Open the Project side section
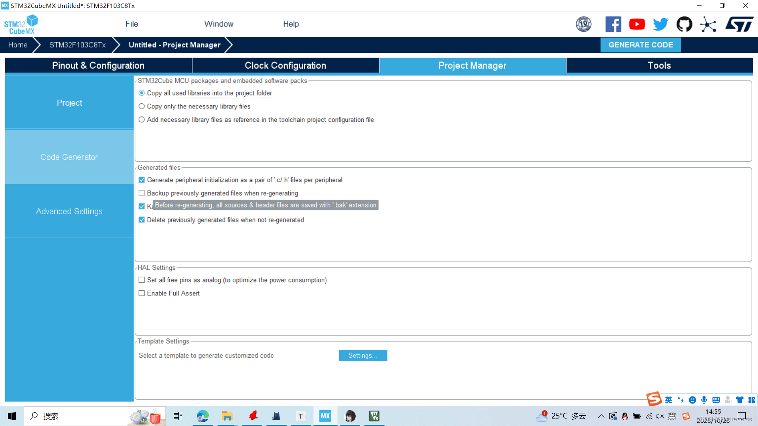Image resolution: width=758 pixels, height=426 pixels. [69, 103]
